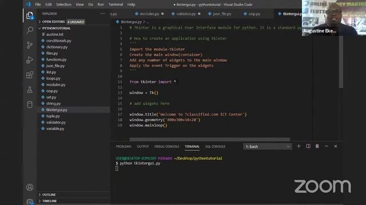Viewport: 366px width, 205px height.
Task: Open the Accounts icon
Action: pos(30,187)
